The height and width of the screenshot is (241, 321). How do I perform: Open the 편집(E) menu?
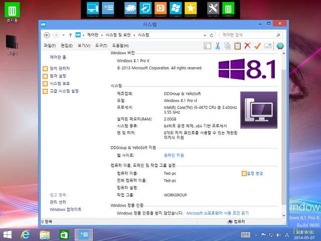(67, 46)
